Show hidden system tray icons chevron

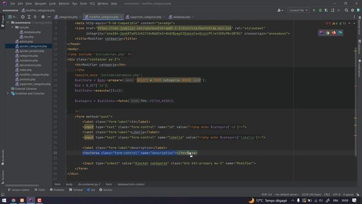point(292,201)
